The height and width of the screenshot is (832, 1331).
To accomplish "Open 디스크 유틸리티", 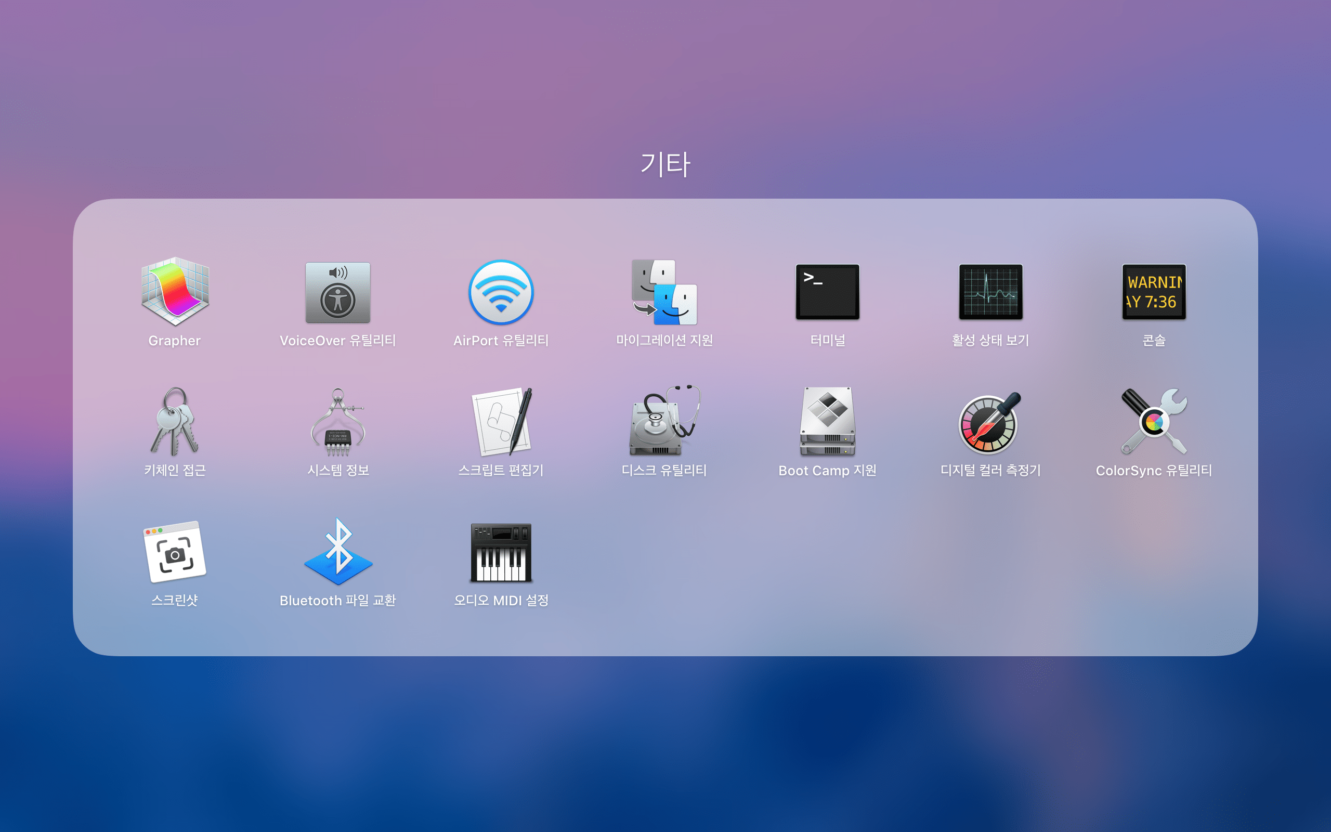I will point(664,422).
